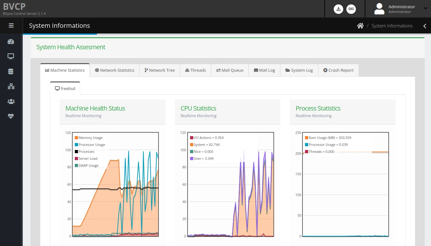Open the hamburger menu in sidebar
The height and width of the screenshot is (246, 431).
tap(11, 26)
